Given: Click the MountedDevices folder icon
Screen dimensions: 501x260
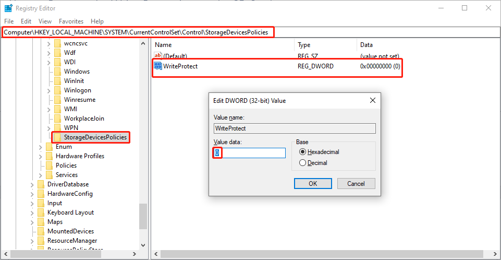Looking at the screenshot, I should point(41,231).
